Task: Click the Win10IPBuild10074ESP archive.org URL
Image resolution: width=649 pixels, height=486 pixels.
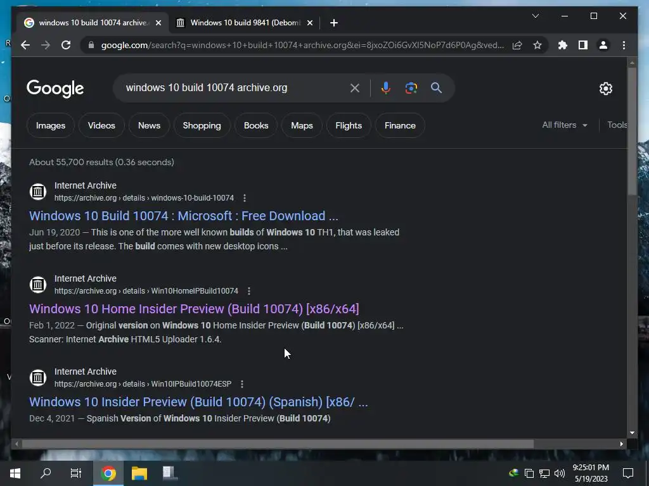Action: [x=143, y=384]
